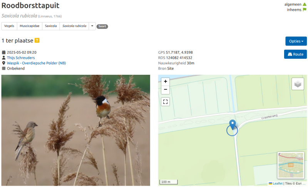Open the stonechat bird photo
The height and width of the screenshot is (188, 308).
click(x=75, y=130)
